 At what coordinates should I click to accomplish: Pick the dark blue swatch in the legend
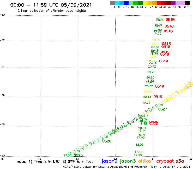click(x=126, y=3)
